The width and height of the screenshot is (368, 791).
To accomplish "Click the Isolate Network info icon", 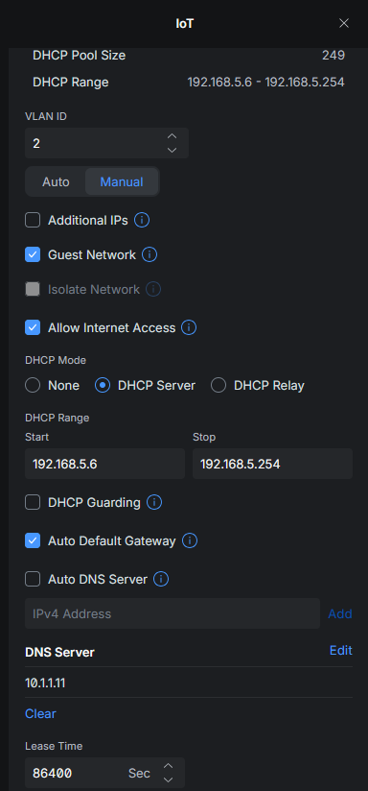I will pos(153,289).
